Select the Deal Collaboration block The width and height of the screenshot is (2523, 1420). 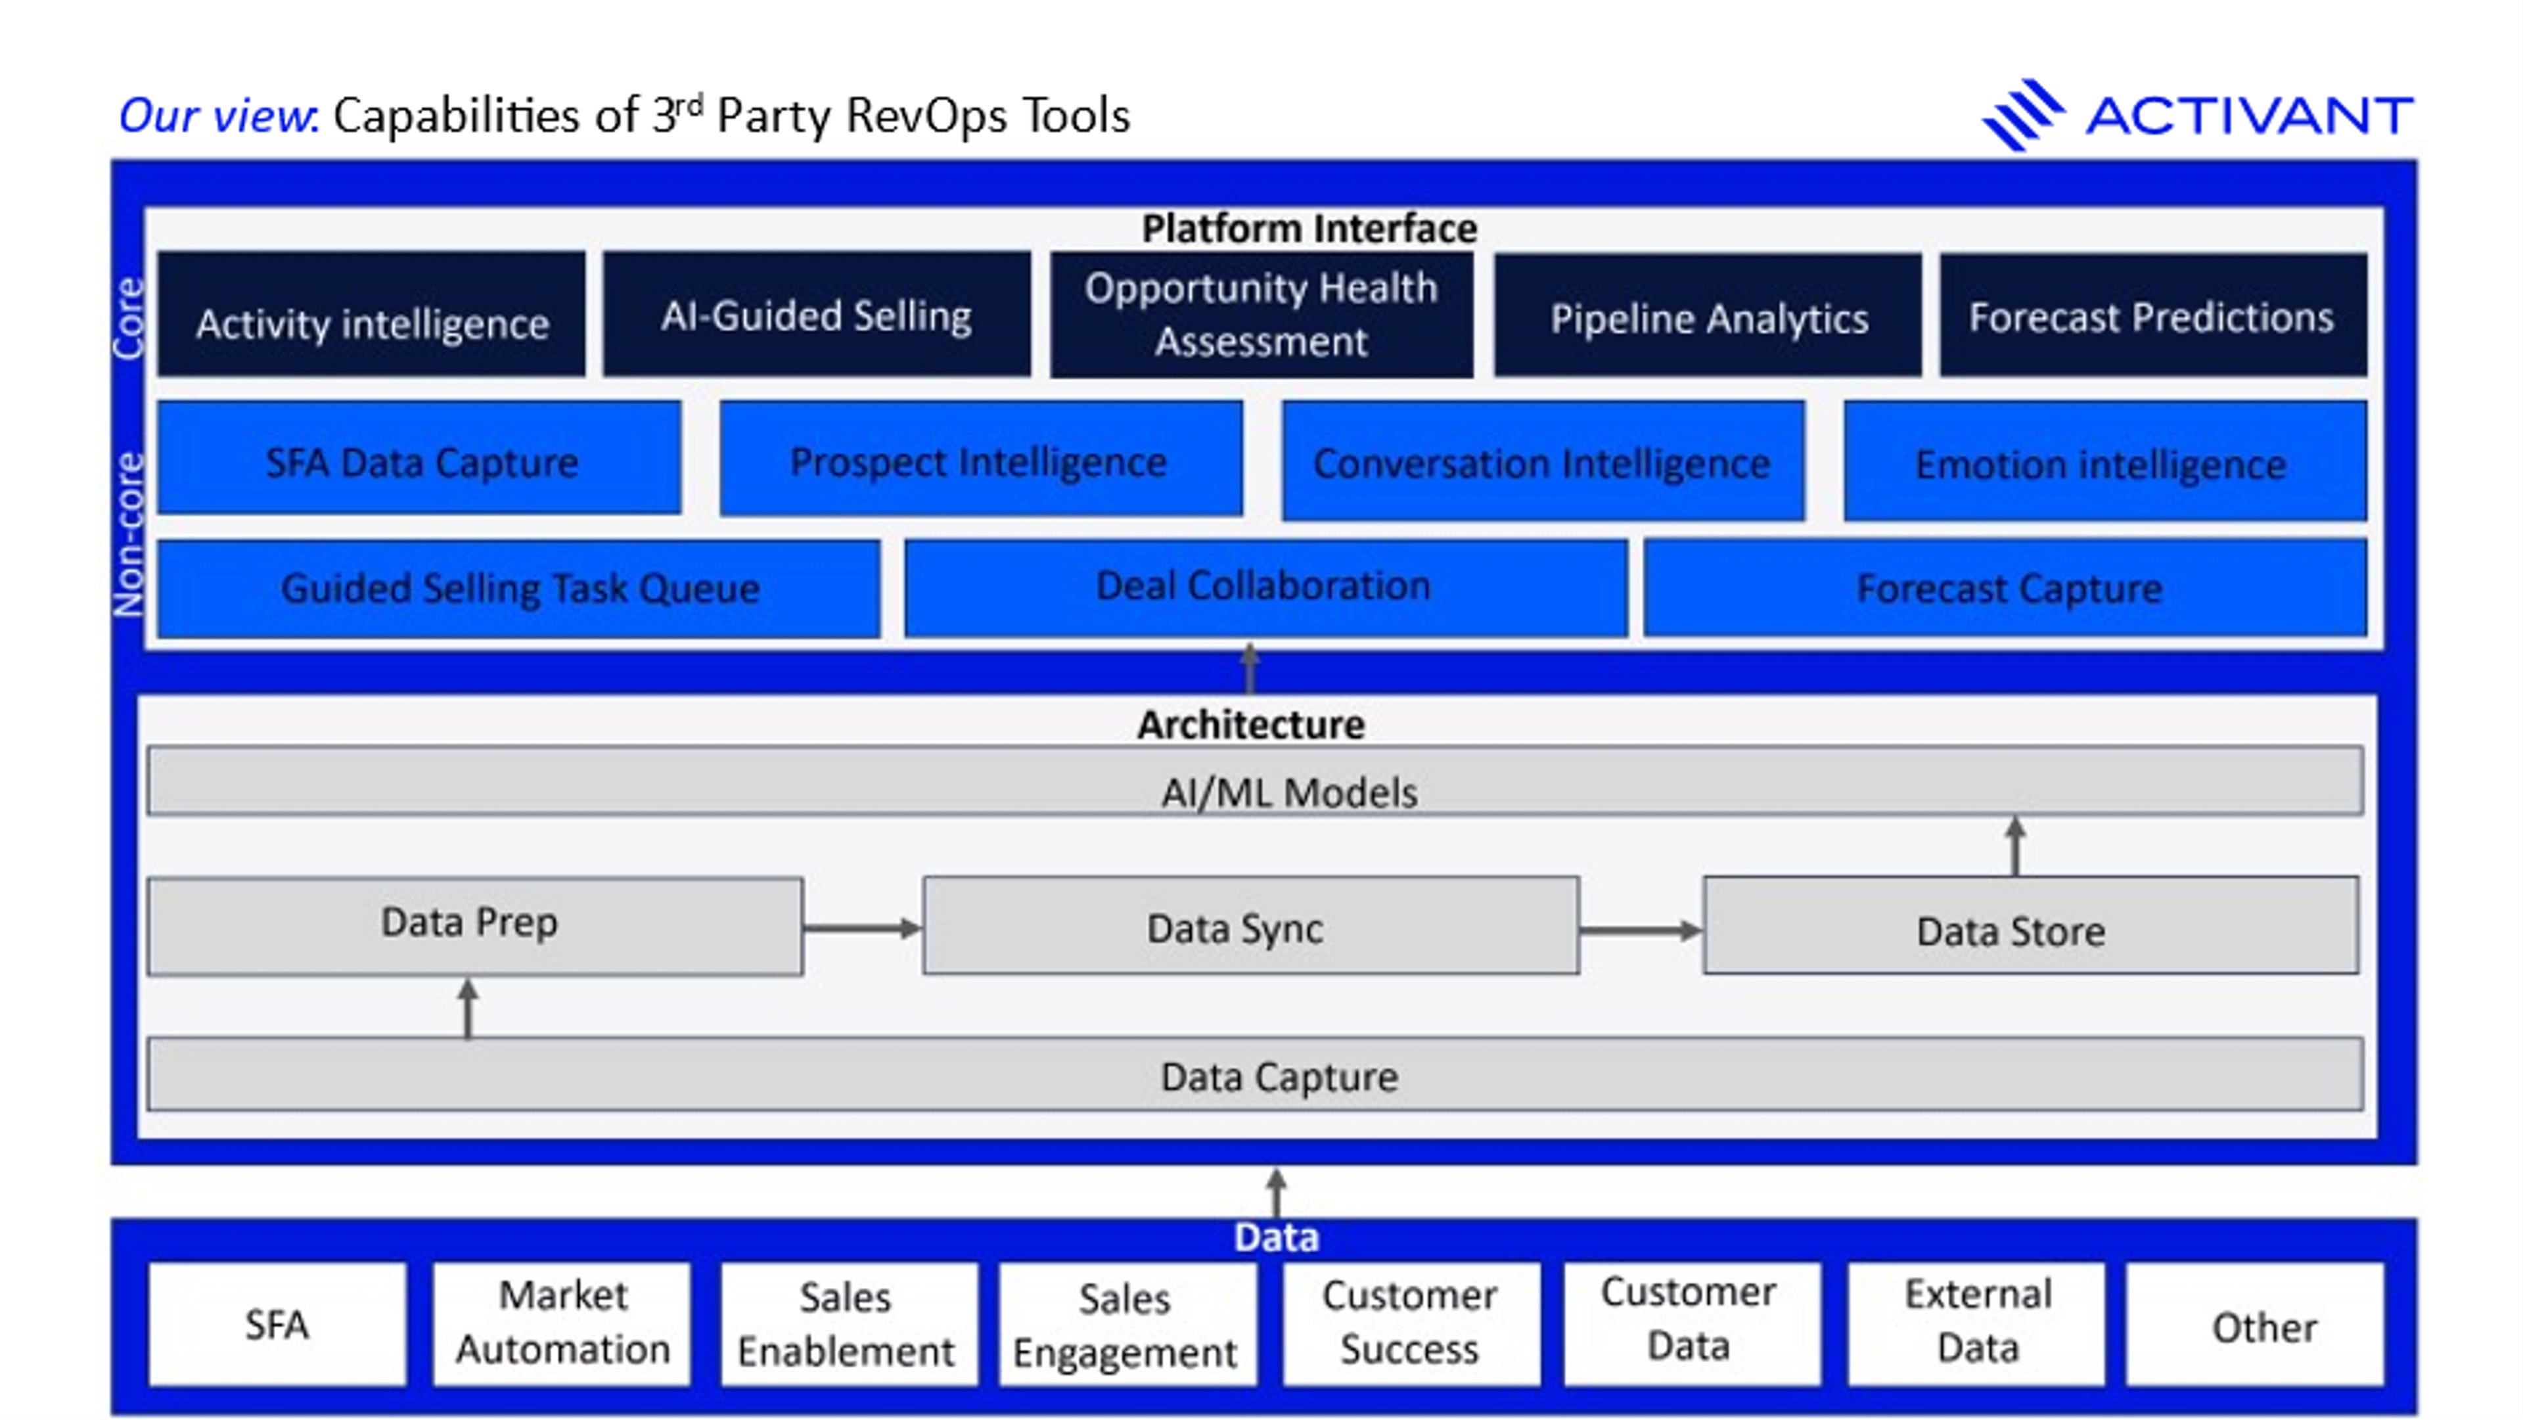point(1264,587)
